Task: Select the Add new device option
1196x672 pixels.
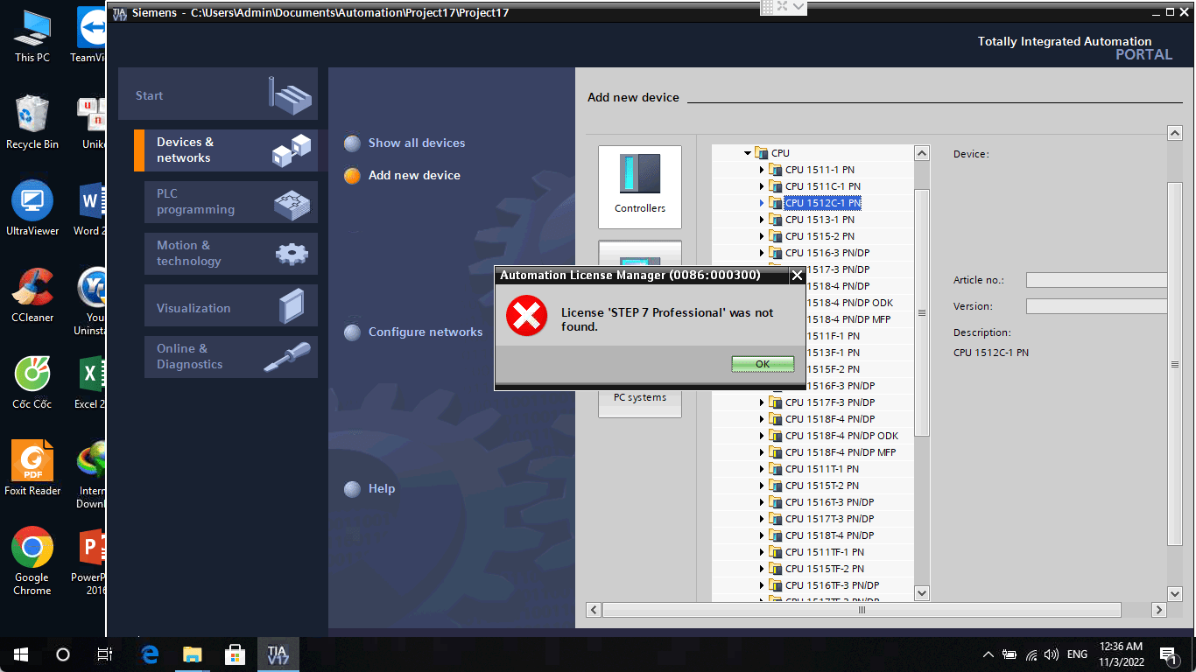Action: pos(413,176)
